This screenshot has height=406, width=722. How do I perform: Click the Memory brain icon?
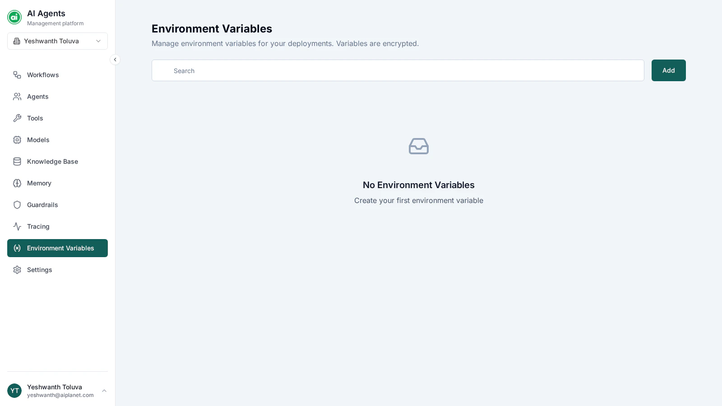(17, 183)
